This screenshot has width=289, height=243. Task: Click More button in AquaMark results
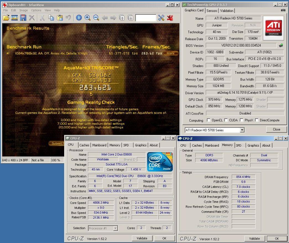tap(170, 53)
